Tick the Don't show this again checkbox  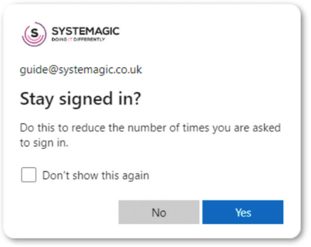click(x=29, y=175)
